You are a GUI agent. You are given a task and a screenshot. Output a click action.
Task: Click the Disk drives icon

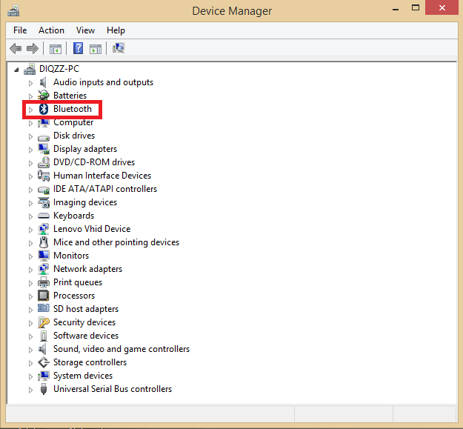click(44, 137)
